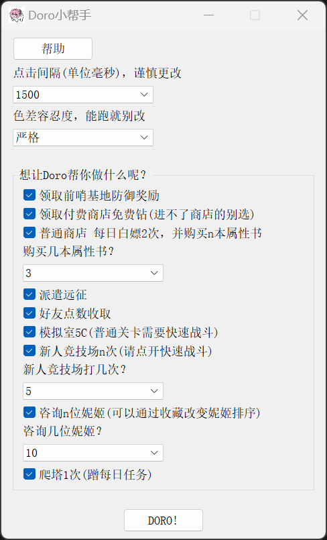
Task: Expand the 咨询几位妮姬 dropdown showing 10
Action: tap(93, 453)
